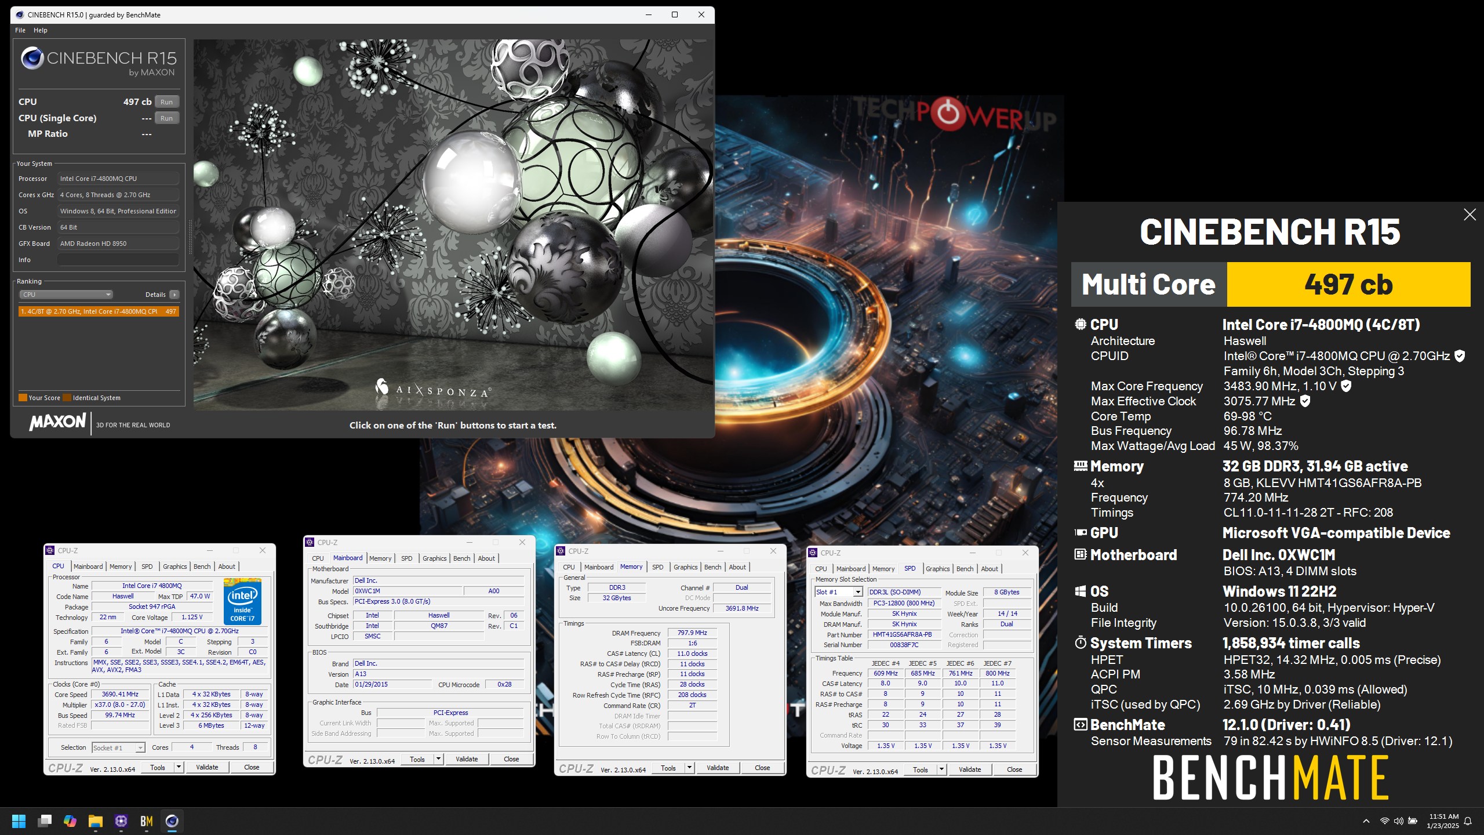Open Slot #1 dropdown in SPD CPU-Z window

point(839,592)
